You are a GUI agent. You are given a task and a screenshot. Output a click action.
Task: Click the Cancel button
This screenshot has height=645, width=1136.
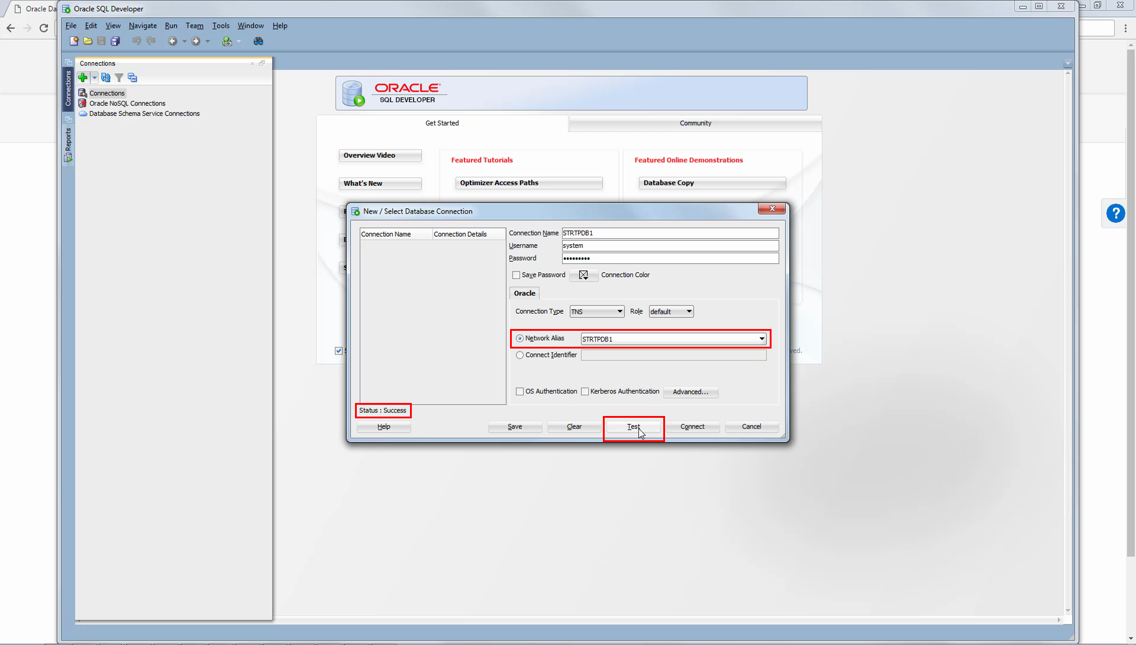point(751,427)
